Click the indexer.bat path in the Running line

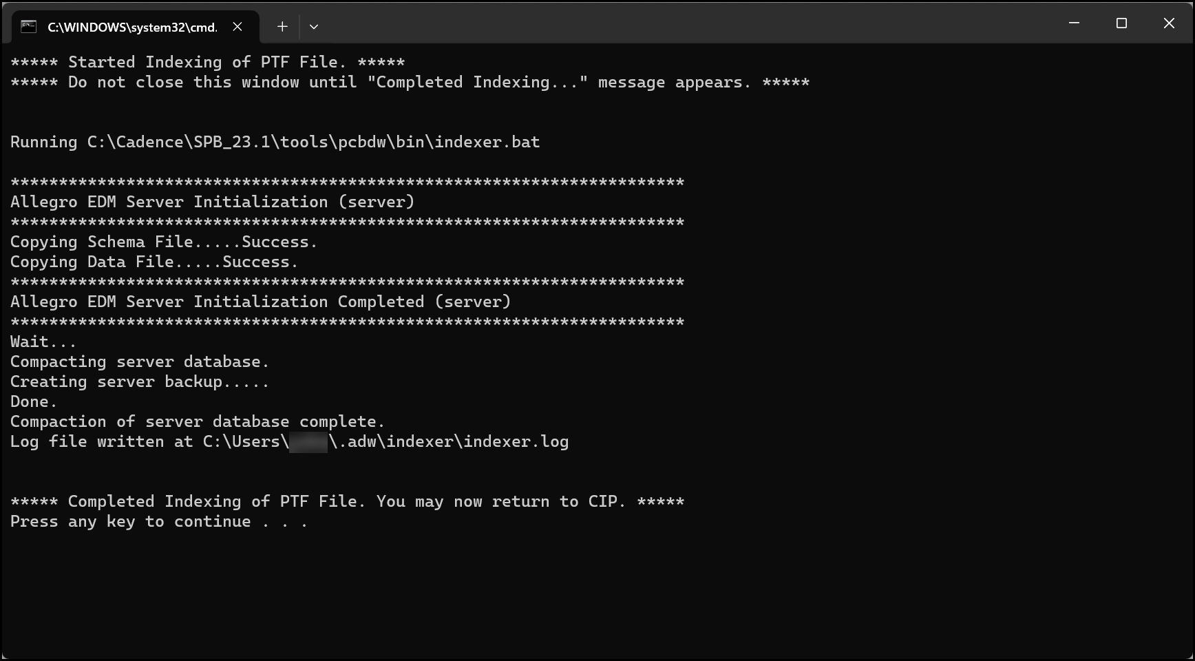(x=313, y=143)
